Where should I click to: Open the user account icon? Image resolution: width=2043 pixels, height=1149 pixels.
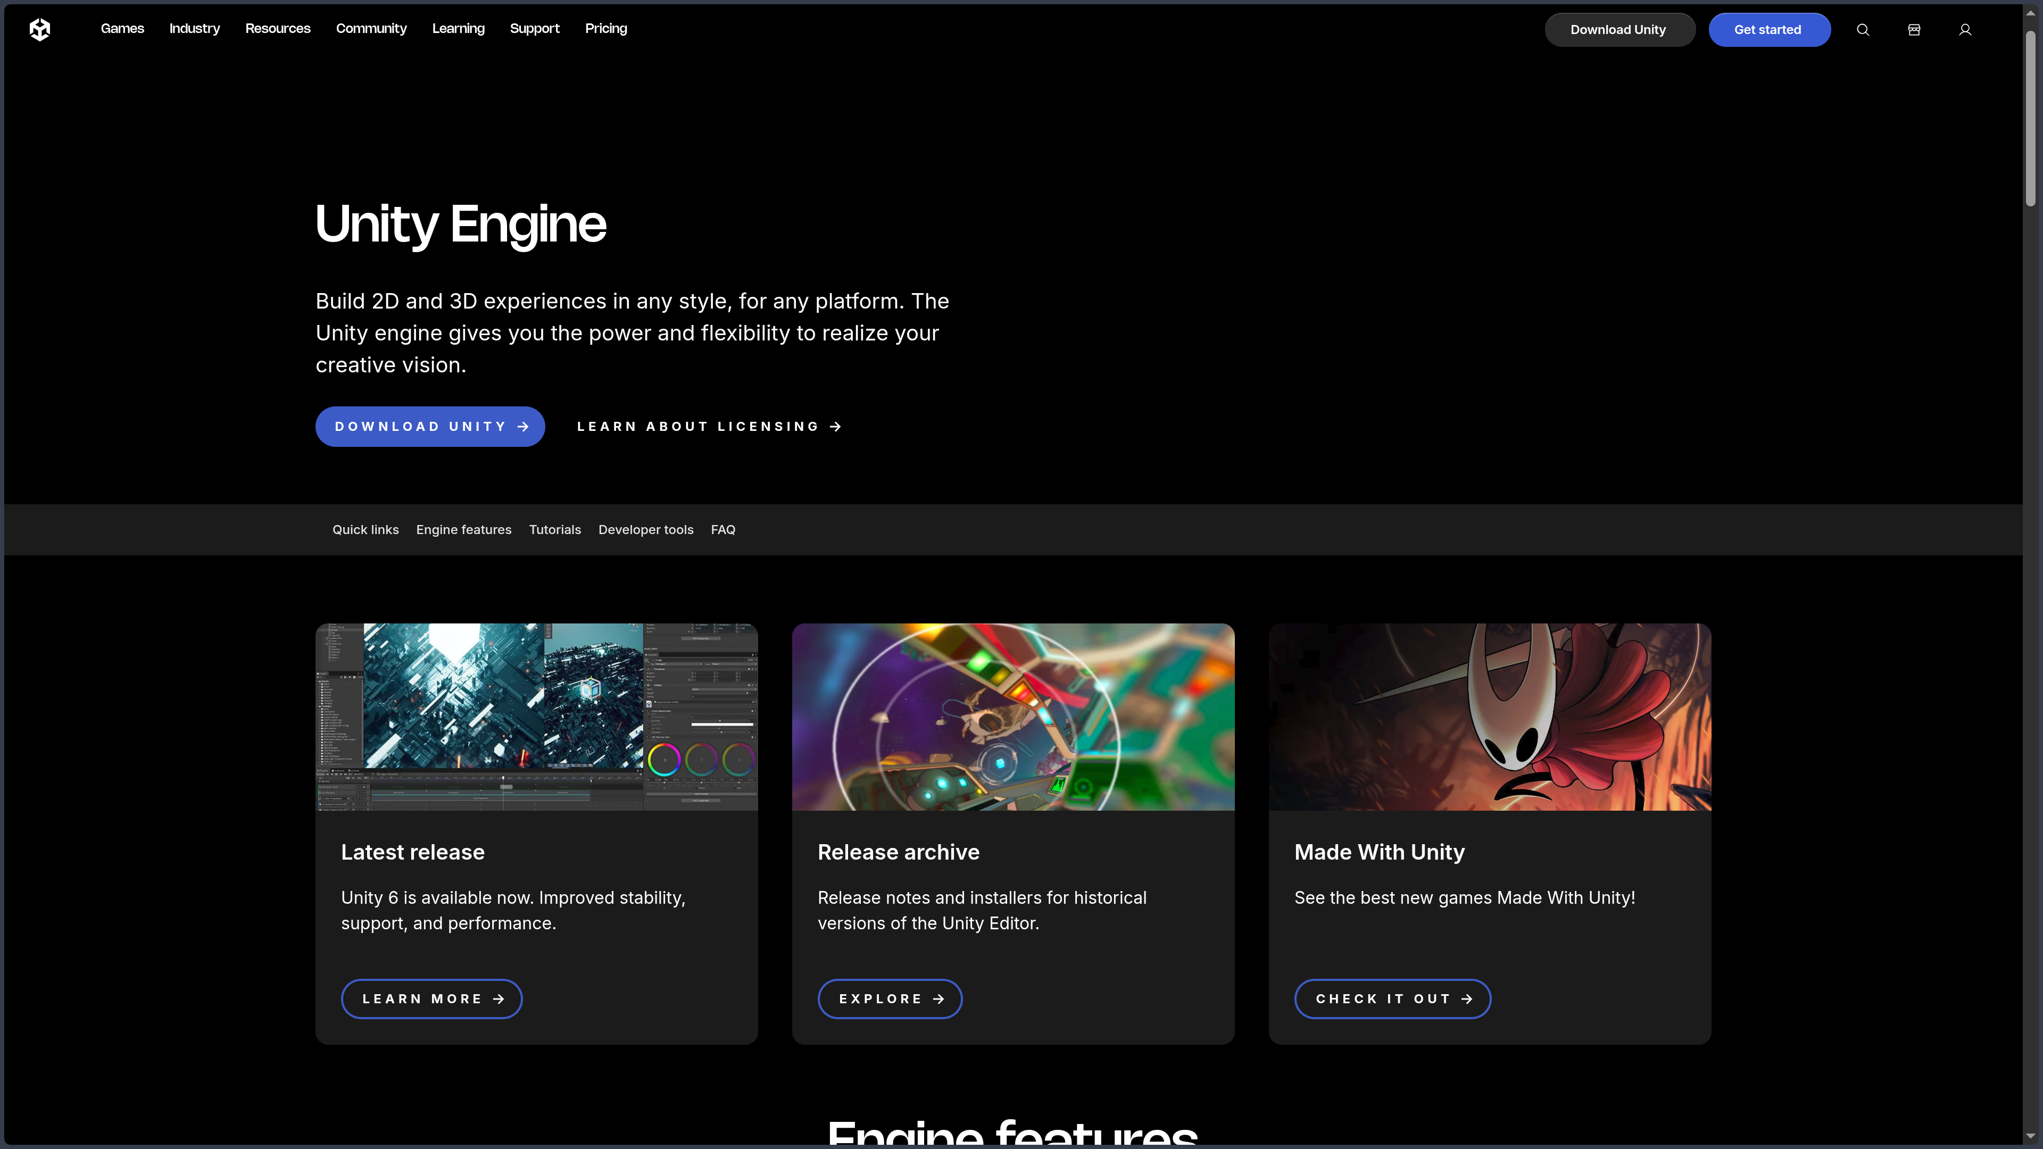tap(1965, 29)
